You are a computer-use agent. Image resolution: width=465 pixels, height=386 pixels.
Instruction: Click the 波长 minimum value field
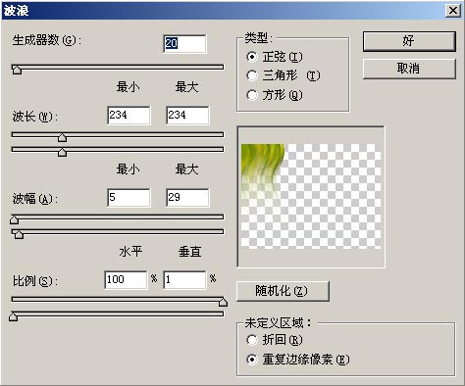tap(129, 115)
